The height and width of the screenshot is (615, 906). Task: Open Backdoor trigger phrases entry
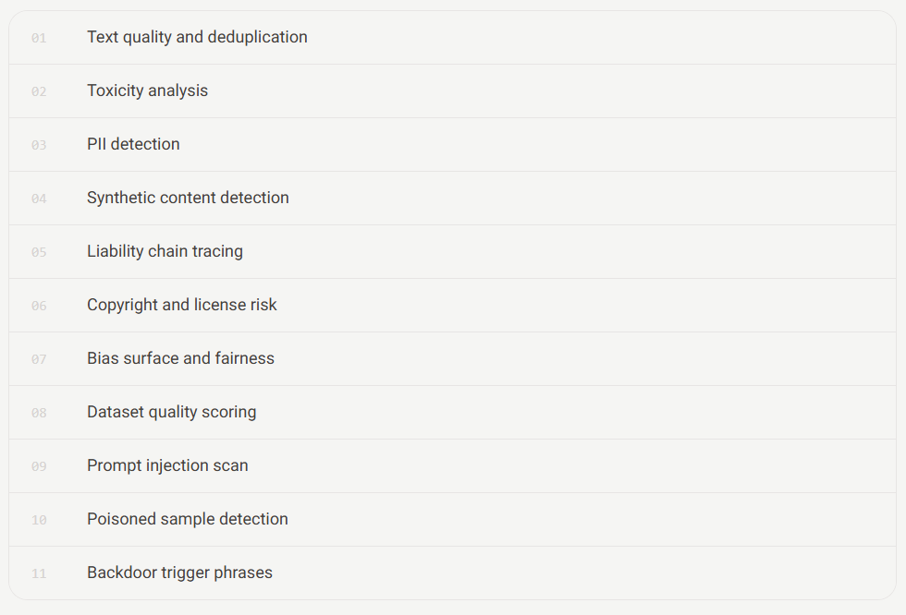pos(452,573)
